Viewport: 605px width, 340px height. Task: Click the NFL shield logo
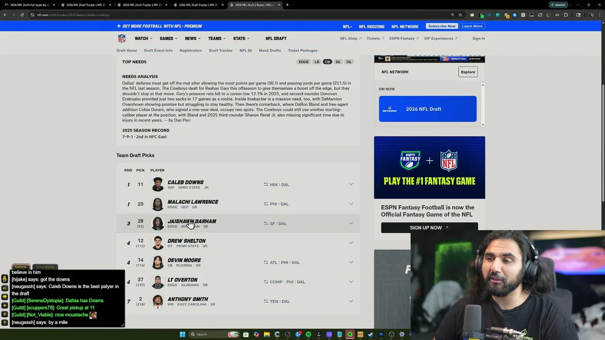(x=121, y=38)
